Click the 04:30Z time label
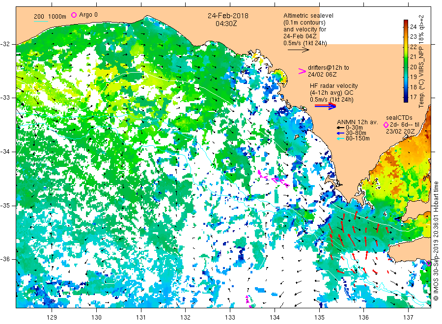This screenshot has height=324, width=442. (226, 24)
